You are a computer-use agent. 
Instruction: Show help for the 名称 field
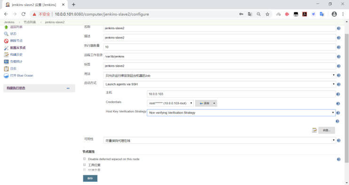pyautogui.click(x=339, y=28)
